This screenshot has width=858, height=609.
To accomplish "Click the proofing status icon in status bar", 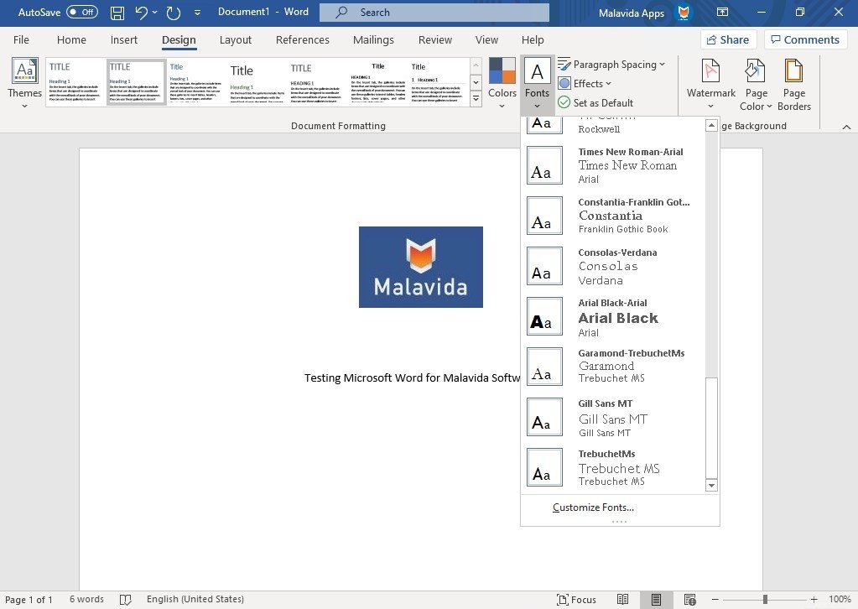I will pos(125,599).
